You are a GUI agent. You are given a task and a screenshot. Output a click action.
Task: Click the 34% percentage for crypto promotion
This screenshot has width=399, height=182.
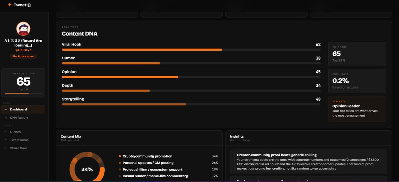pos(215,156)
